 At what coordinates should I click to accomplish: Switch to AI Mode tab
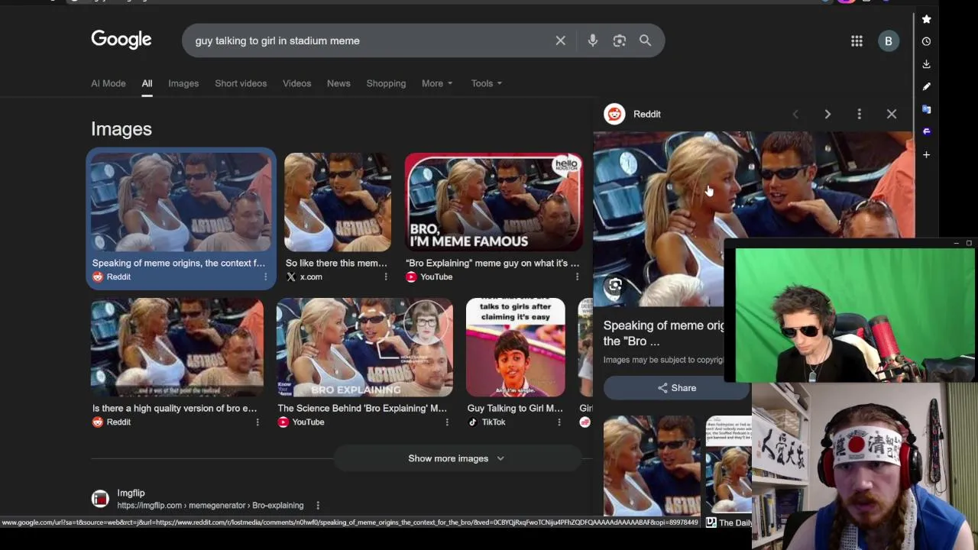[x=108, y=83]
